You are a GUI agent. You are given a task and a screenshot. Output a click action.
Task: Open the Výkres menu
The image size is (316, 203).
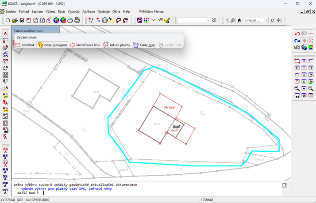tap(50, 11)
